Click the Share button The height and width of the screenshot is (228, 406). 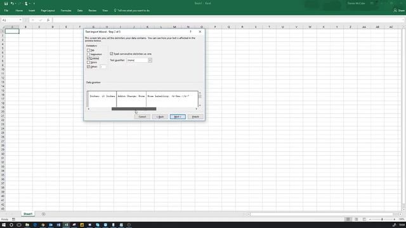399,11
